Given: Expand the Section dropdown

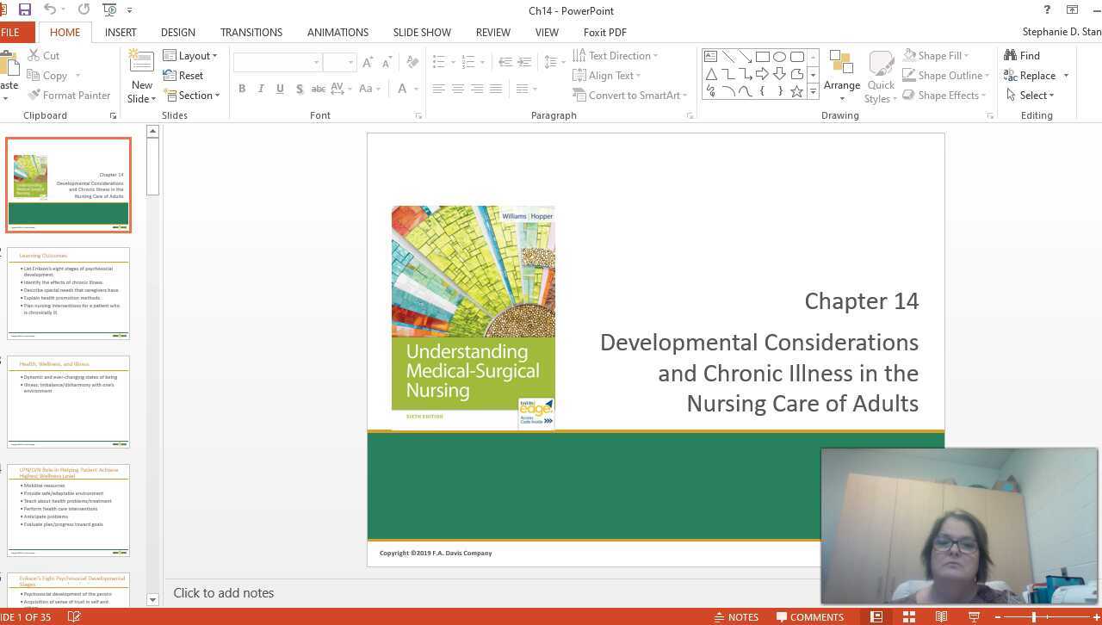Looking at the screenshot, I should pyautogui.click(x=193, y=96).
